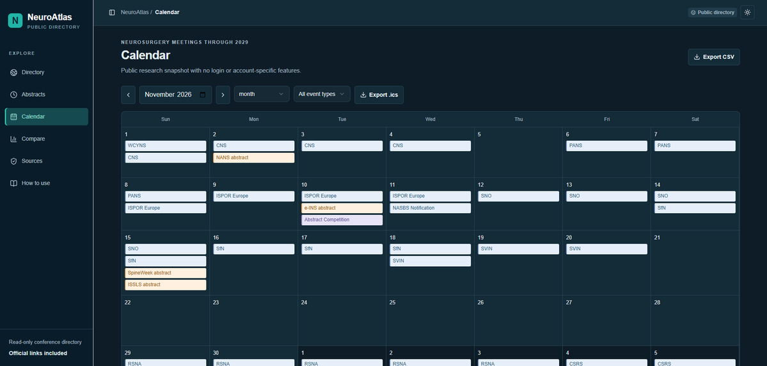The height and width of the screenshot is (366, 767).
Task: Open ISPOR Europe event on November 9
Action: pos(254,196)
